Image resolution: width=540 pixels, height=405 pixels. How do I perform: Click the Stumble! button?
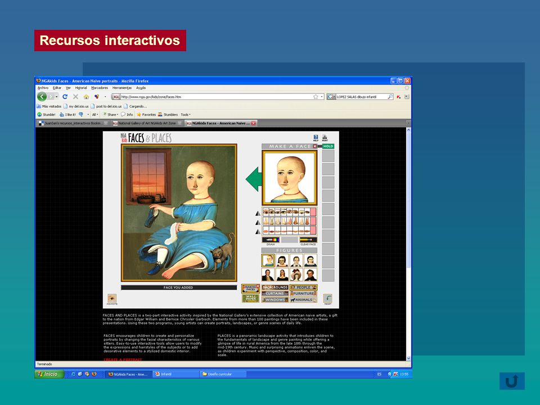click(x=46, y=115)
